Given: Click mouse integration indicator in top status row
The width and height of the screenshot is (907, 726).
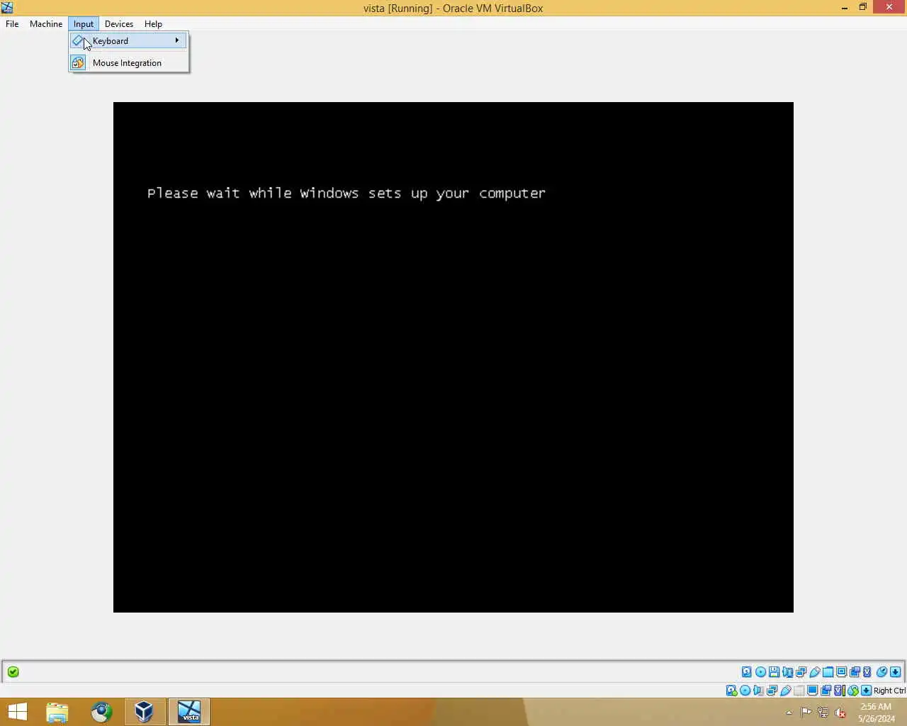Looking at the screenshot, I should (881, 671).
